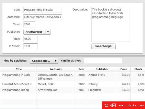Screen dimensions: 145x109
Task: Click the Title input field
Action: pos(43,10)
